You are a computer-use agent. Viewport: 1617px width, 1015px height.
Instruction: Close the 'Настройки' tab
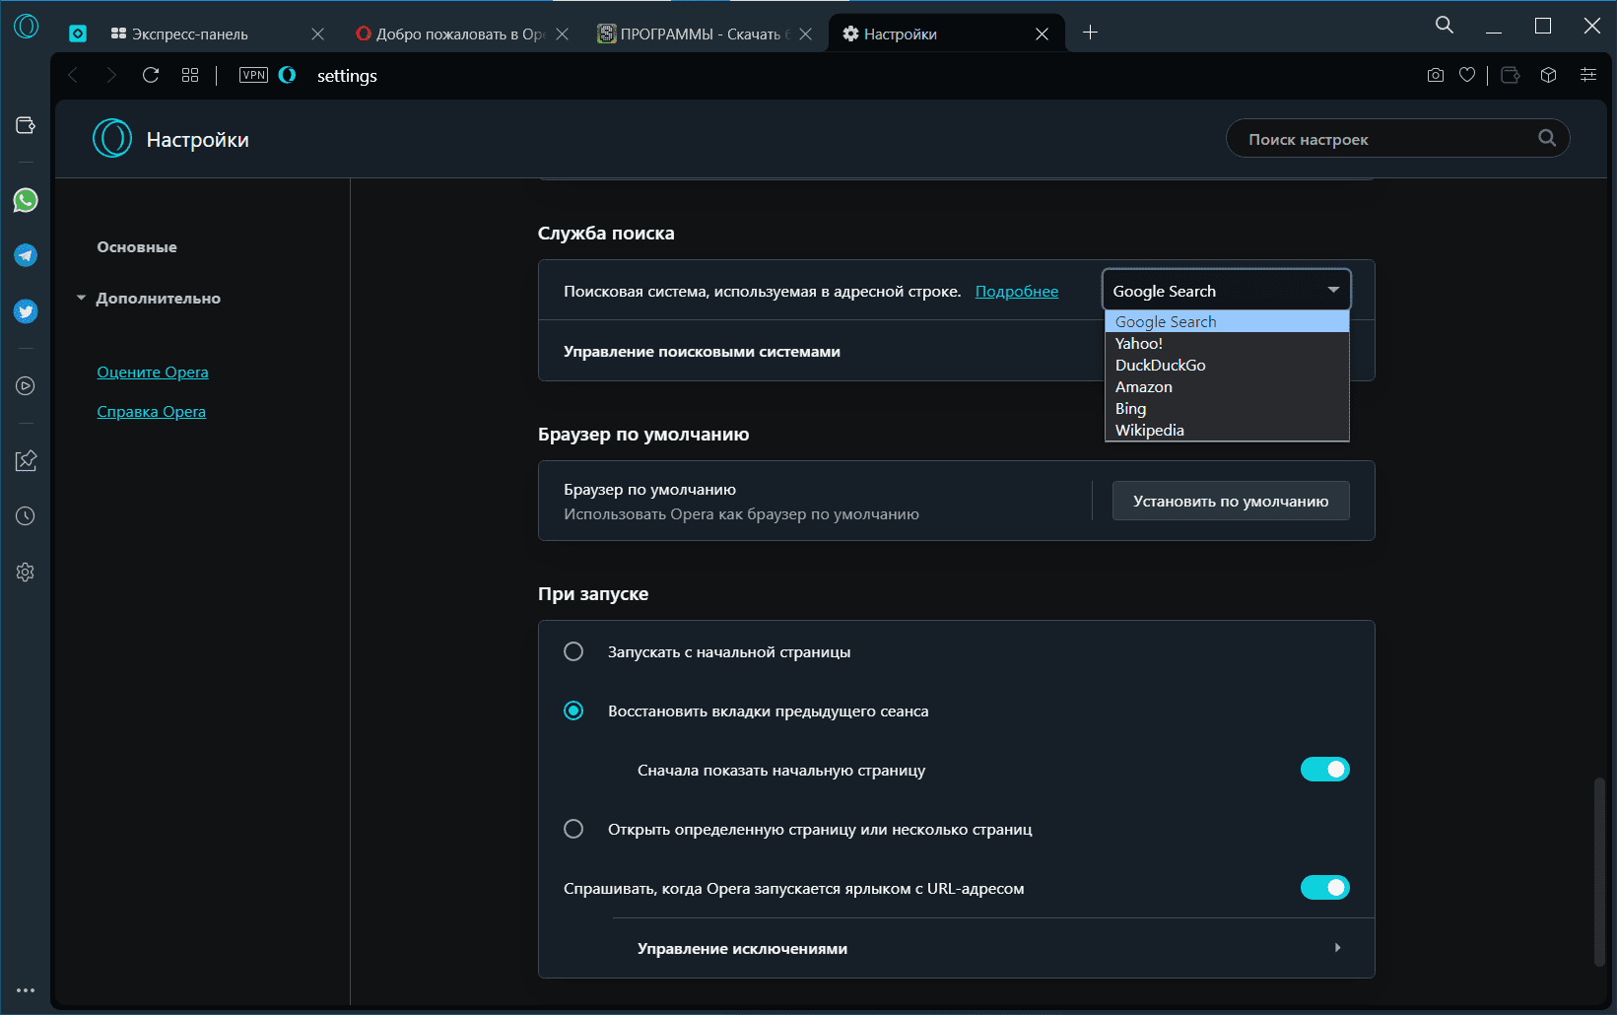click(1042, 34)
